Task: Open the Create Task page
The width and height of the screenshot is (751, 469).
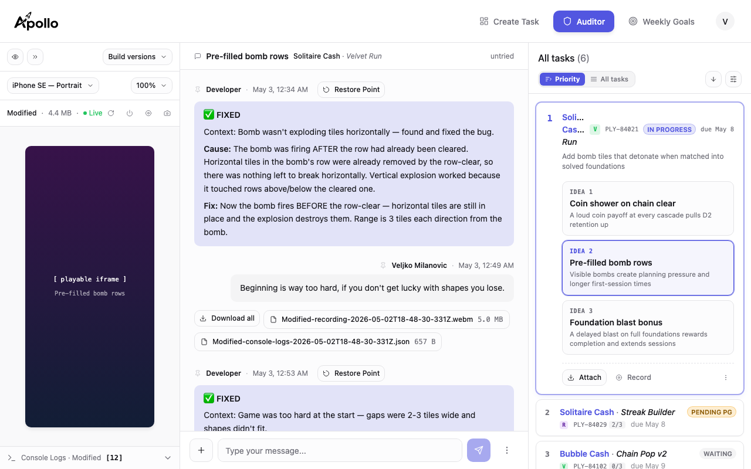Action: coord(509,22)
